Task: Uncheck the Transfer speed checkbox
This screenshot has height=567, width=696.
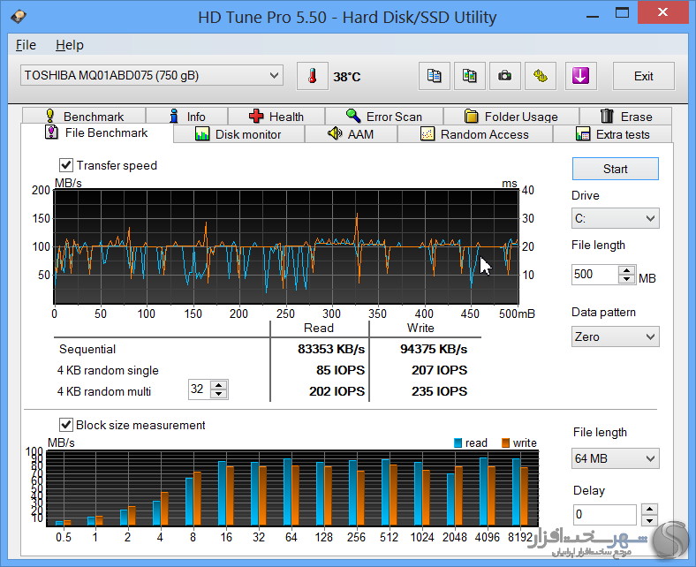Action: [66, 165]
